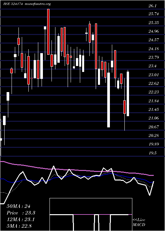Click the 25.35 price axis label
This screenshot has height=231, width=165.
[x=154, y=23]
